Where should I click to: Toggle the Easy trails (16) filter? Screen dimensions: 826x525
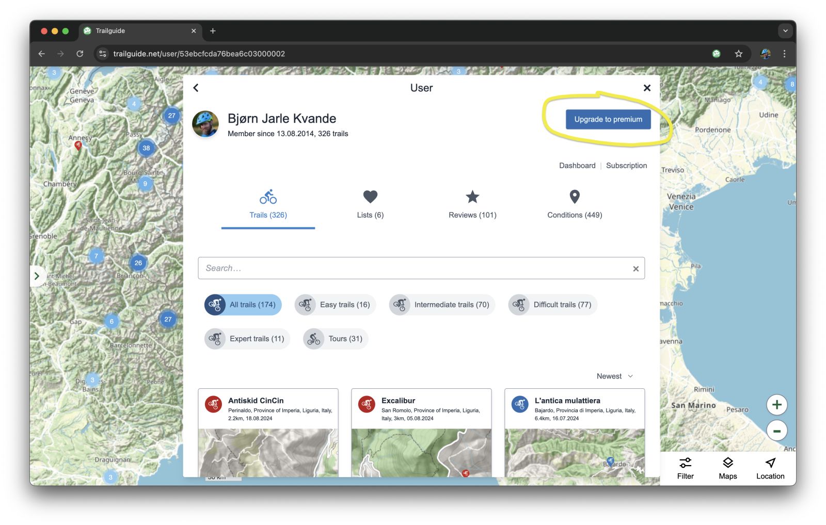(335, 305)
